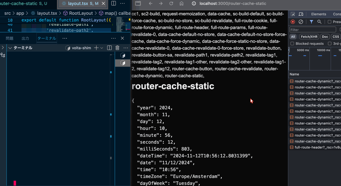Expand app breadcrumb segment
The width and height of the screenshot is (341, 186).
tap(20, 13)
